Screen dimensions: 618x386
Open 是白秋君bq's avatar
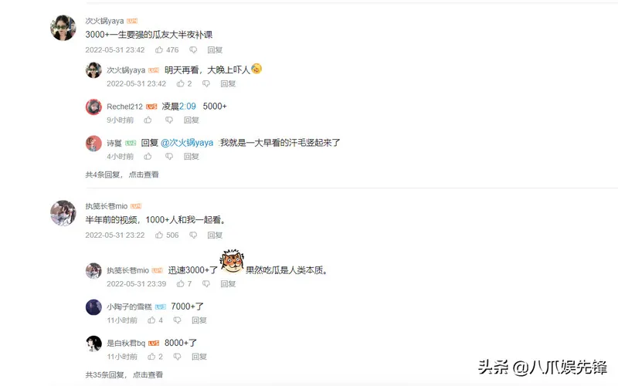93,344
